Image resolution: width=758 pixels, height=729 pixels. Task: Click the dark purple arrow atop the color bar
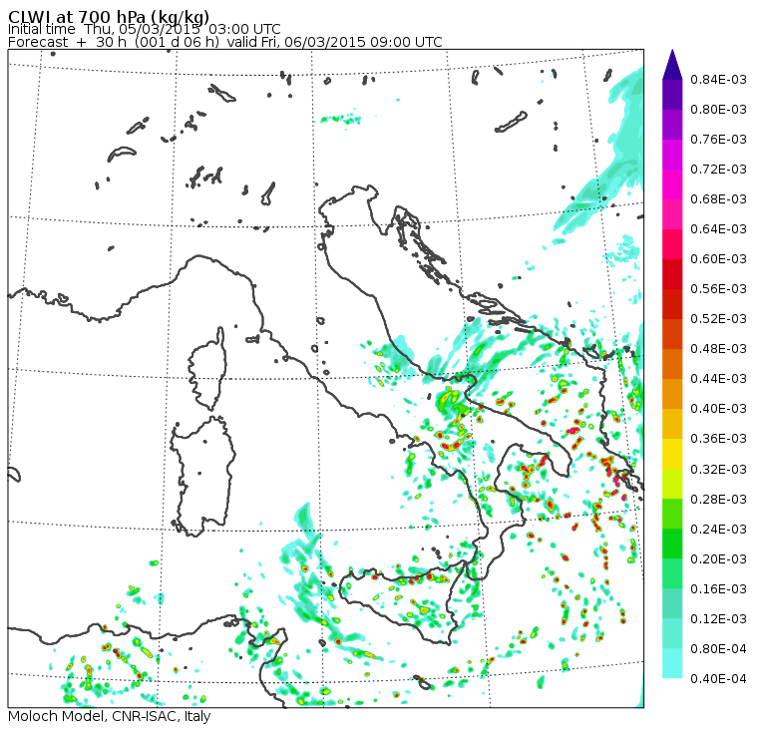pos(672,65)
